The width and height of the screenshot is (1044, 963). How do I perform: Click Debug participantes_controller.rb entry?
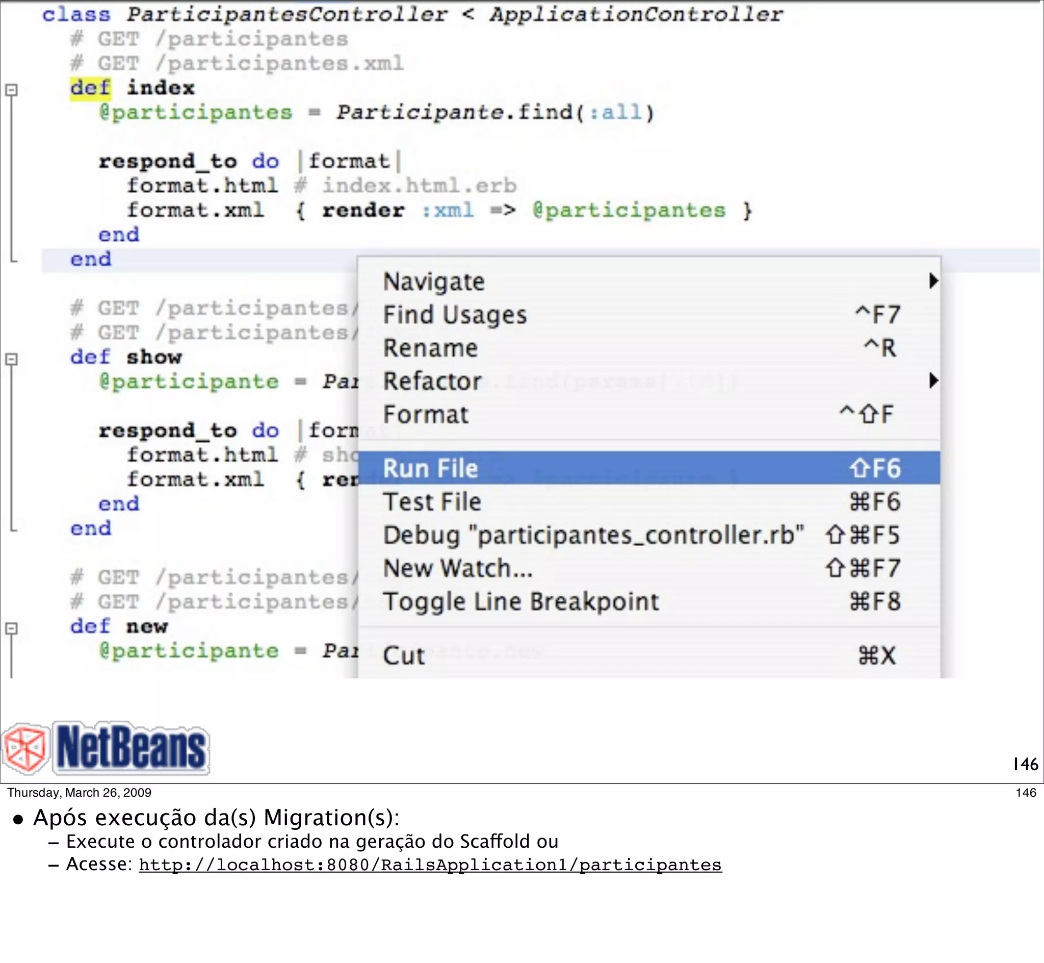[x=593, y=535]
